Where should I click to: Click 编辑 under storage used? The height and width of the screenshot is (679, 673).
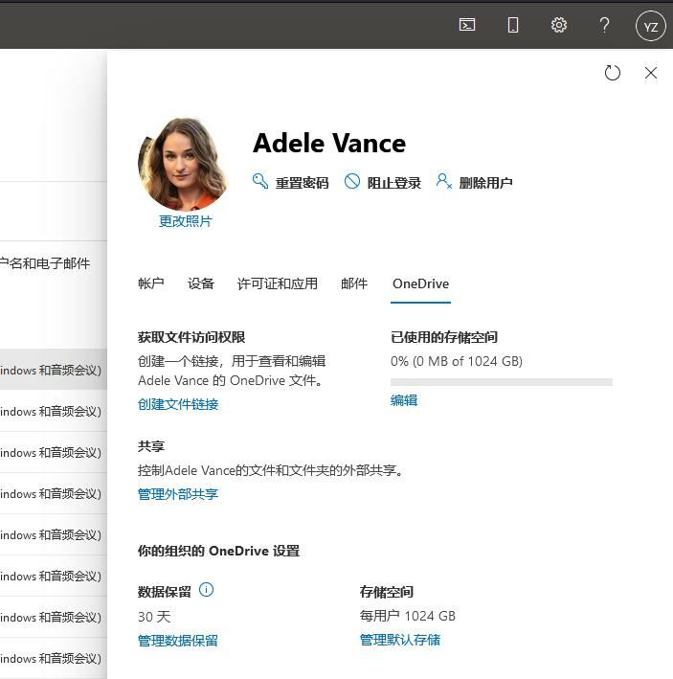(404, 400)
